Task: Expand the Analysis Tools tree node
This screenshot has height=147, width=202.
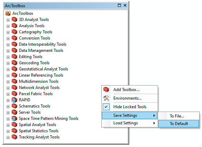Action: coord(8,26)
